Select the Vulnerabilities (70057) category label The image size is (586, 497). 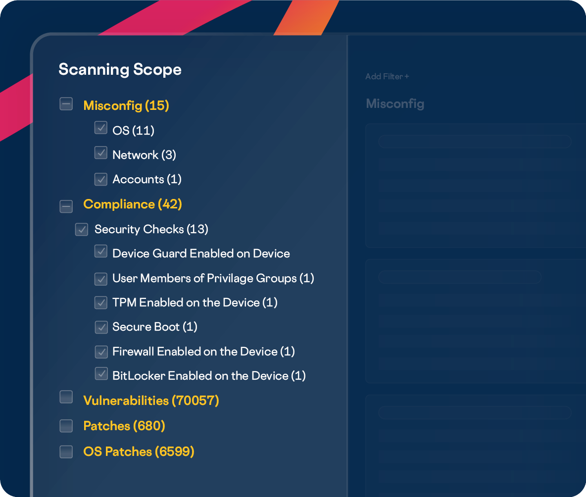click(151, 400)
